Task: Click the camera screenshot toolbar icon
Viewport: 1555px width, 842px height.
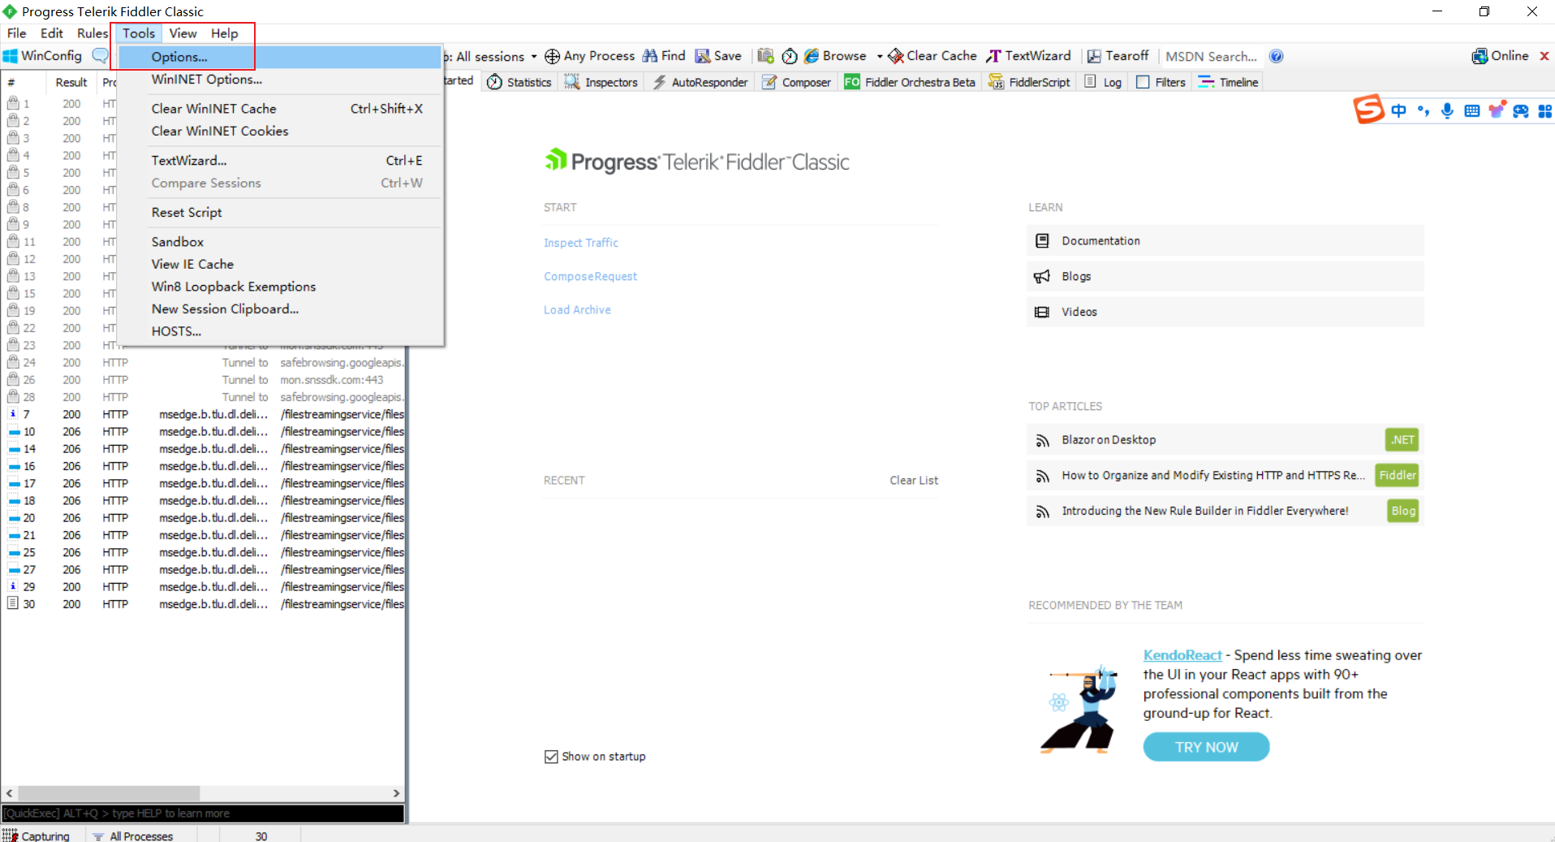Action: [x=765, y=56]
